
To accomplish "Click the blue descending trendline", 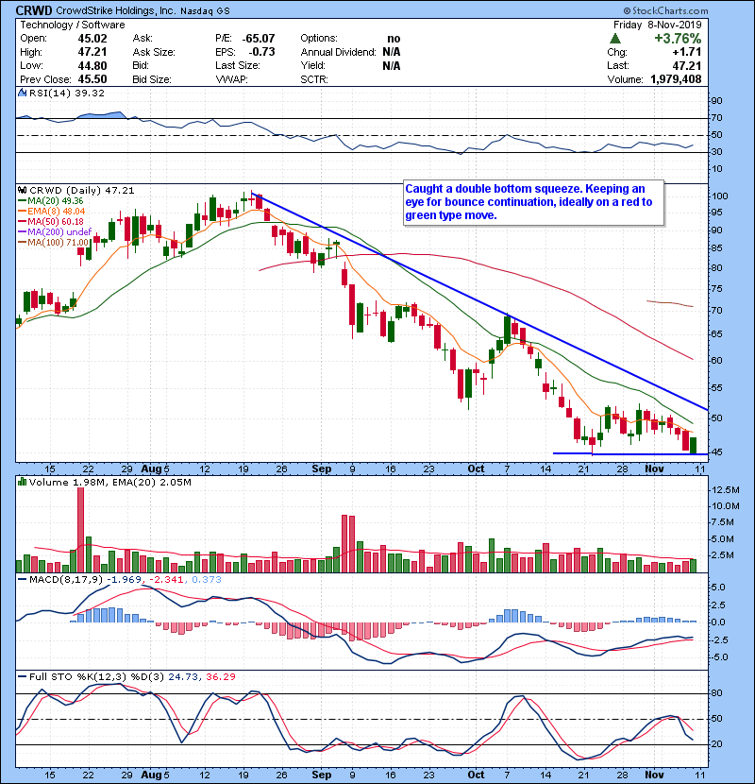I will (472, 293).
